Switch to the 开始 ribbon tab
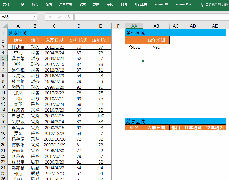The image size is (229, 180). point(21,4)
